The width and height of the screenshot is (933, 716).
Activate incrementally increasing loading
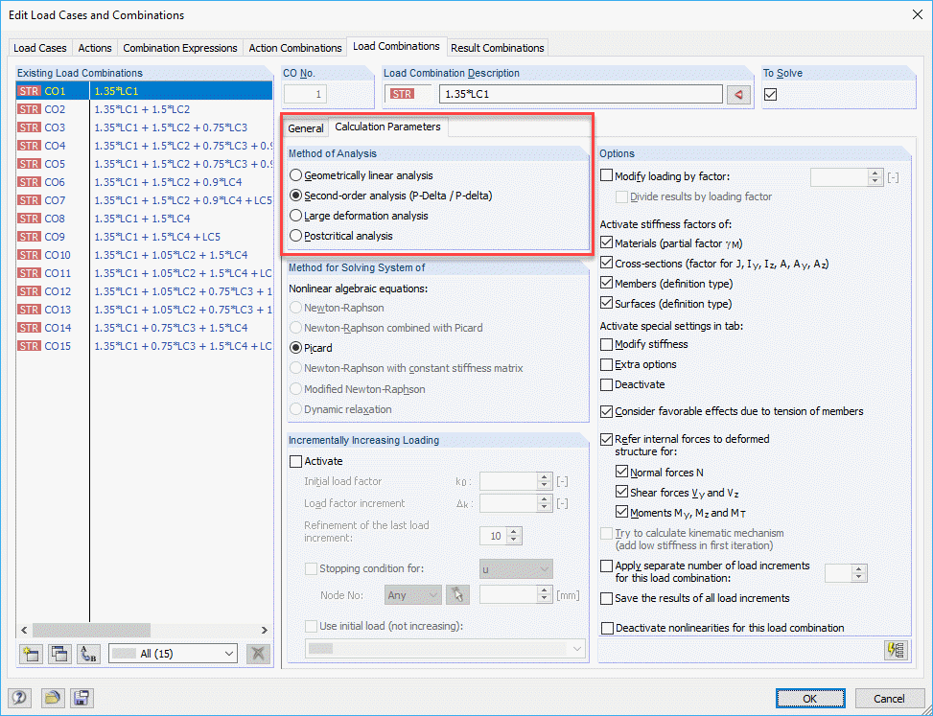click(295, 461)
